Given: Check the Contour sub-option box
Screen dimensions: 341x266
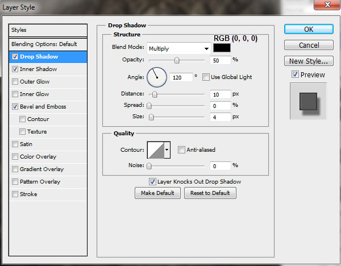Looking at the screenshot, I should (x=22, y=119).
